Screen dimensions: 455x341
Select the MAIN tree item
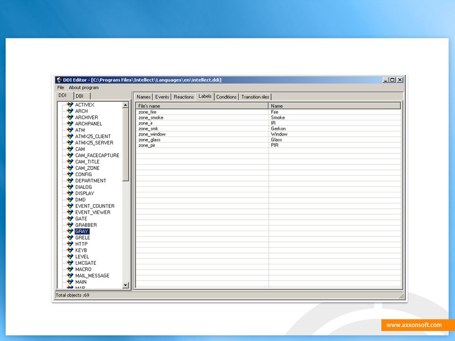pos(81,282)
